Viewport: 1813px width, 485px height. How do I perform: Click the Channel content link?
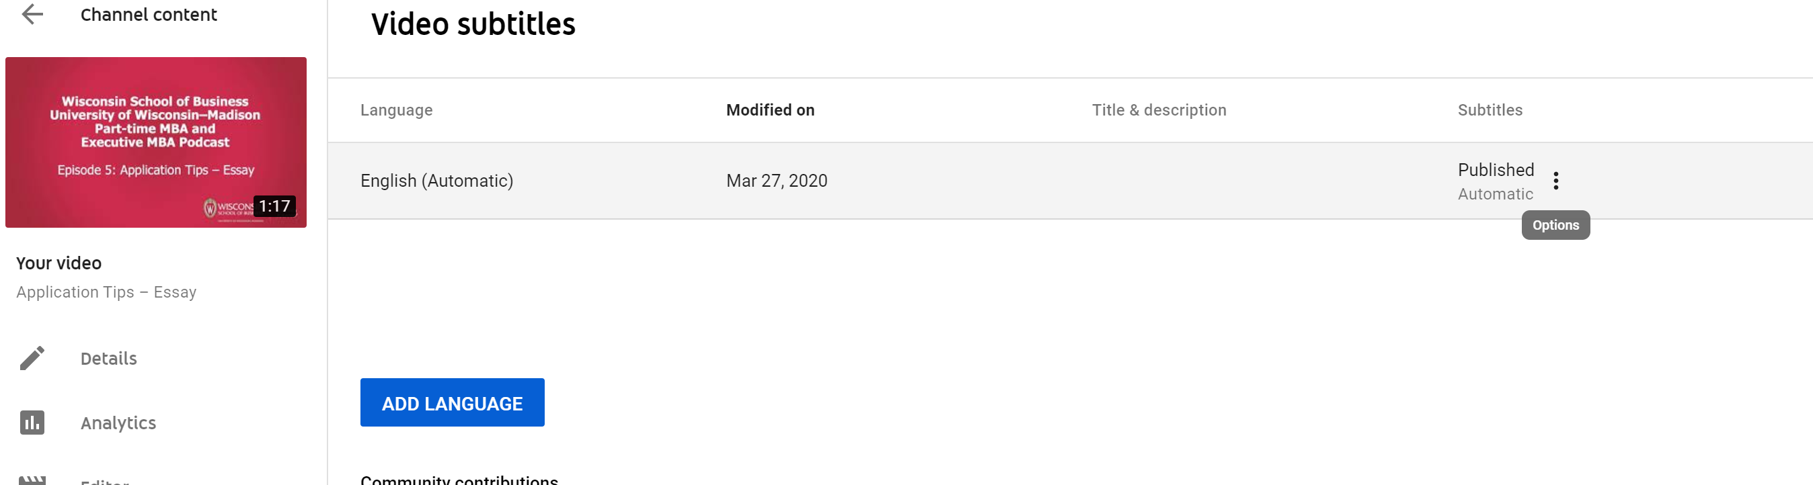pos(149,15)
